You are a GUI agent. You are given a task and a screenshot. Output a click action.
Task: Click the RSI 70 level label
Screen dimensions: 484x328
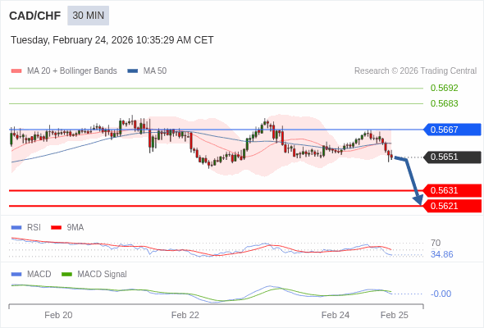[x=436, y=244]
